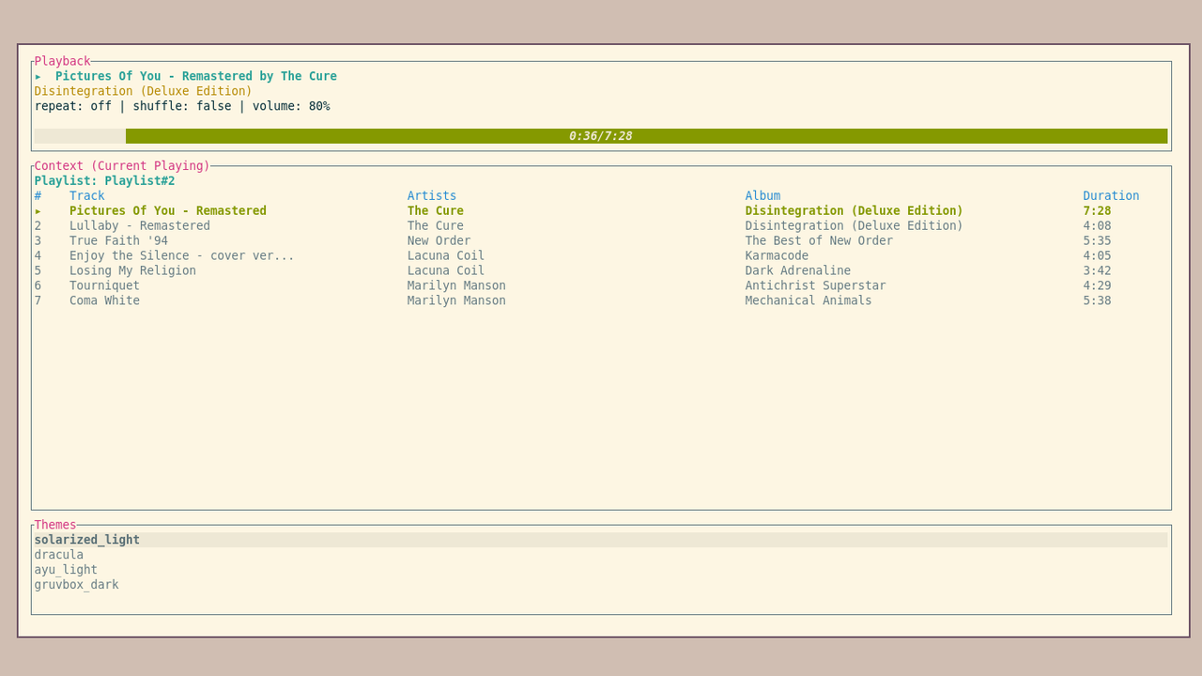Choose the ayu_light theme
Viewport: 1202px width, 676px height.
coord(601,570)
